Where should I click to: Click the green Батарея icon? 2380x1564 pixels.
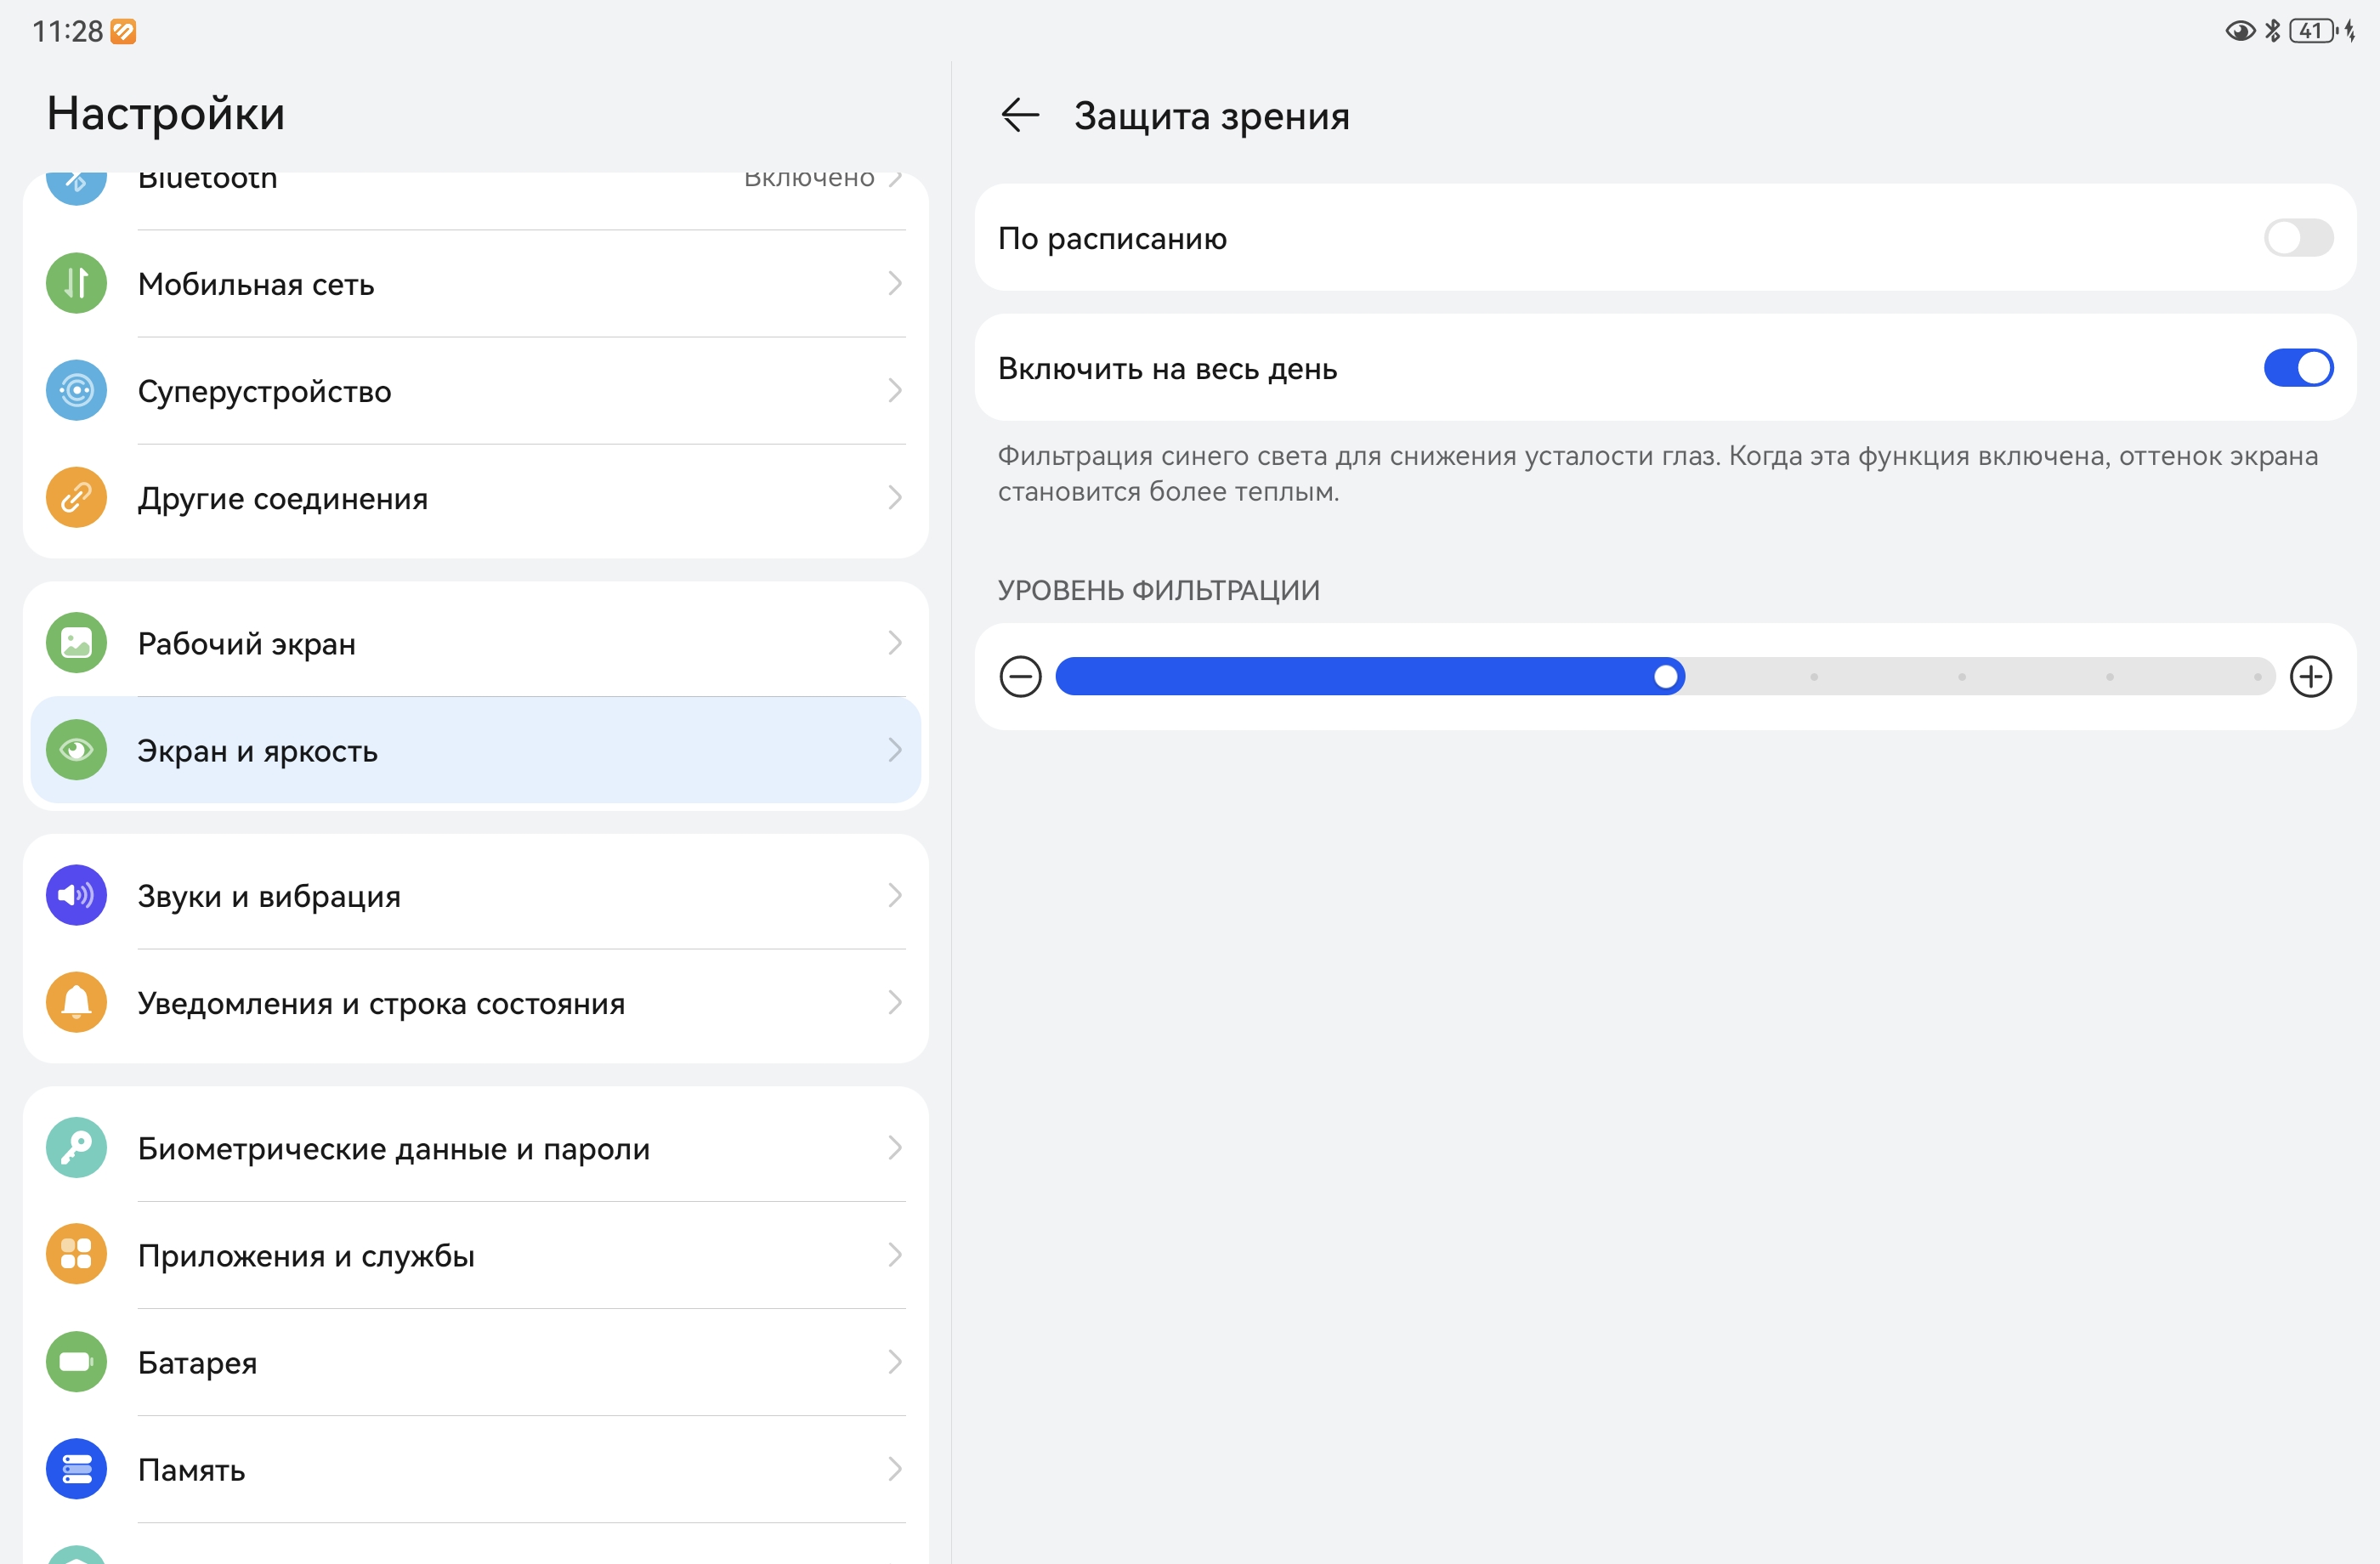coord(76,1362)
